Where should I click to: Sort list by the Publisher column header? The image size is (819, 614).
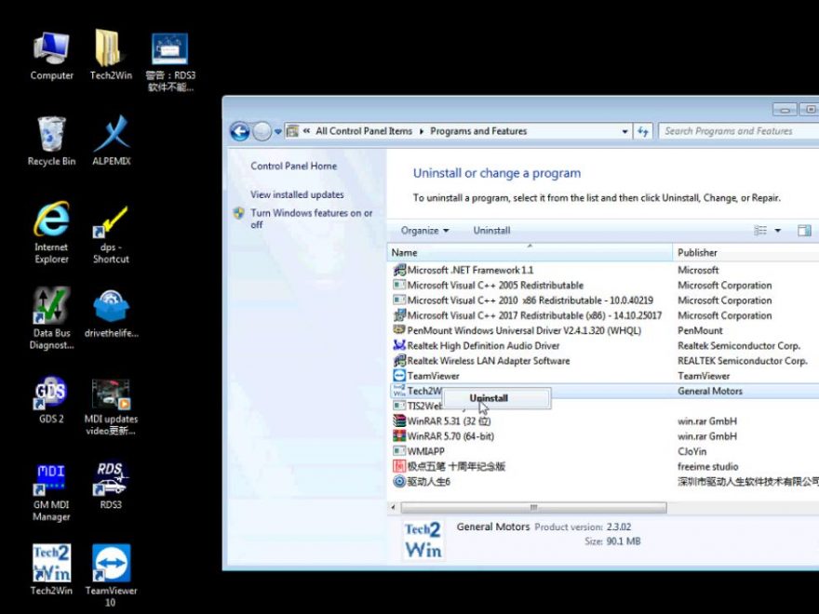[745, 253]
